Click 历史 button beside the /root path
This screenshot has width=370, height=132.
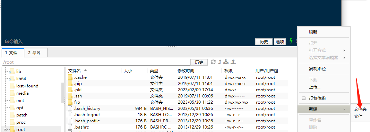click(x=199, y=62)
